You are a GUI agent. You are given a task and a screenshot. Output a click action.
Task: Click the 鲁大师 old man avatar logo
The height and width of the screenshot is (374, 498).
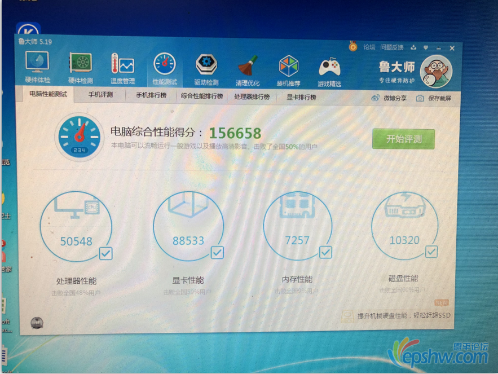click(x=436, y=72)
